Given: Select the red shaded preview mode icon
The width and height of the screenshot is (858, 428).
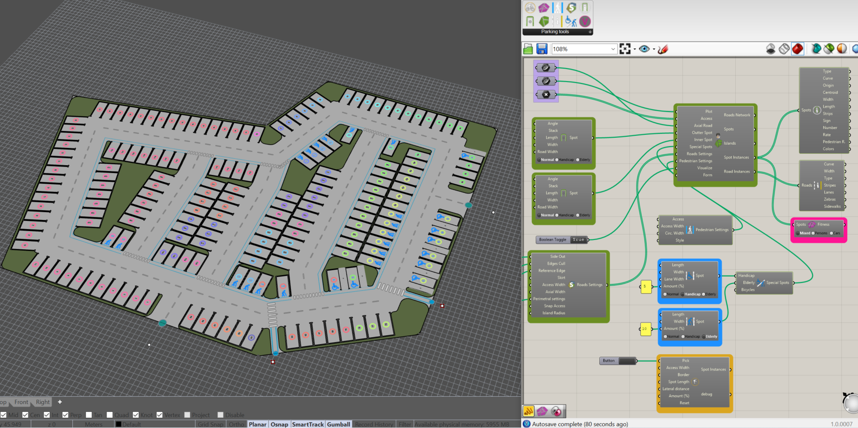Looking at the screenshot, I should (797, 49).
